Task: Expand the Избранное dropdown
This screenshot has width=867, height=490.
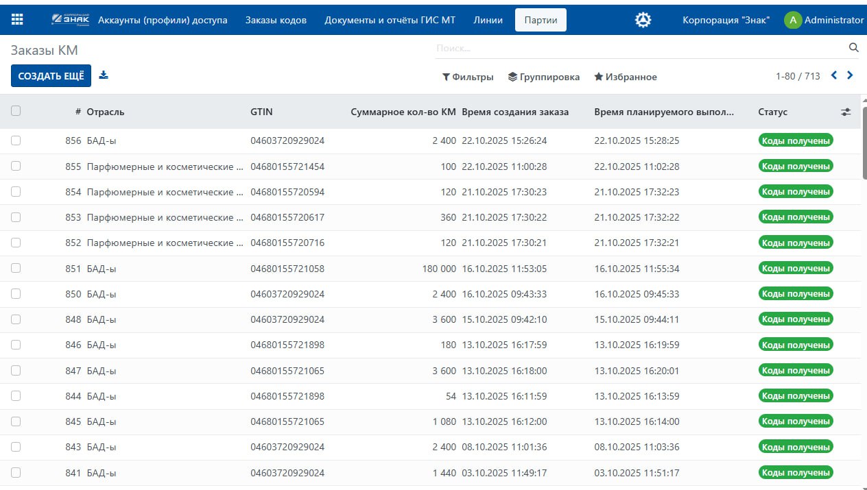Action: coord(625,77)
